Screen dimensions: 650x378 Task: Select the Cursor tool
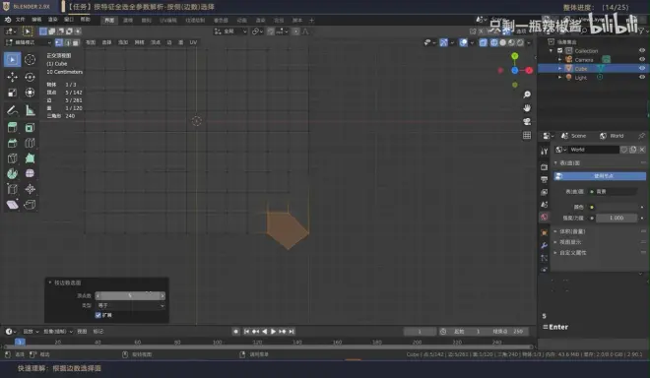(30, 60)
